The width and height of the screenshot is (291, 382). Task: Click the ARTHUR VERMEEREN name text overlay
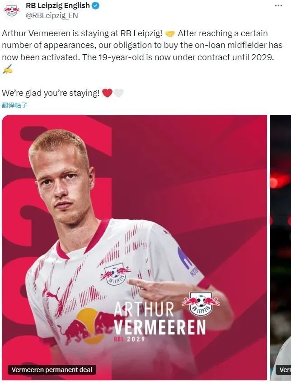160,318
